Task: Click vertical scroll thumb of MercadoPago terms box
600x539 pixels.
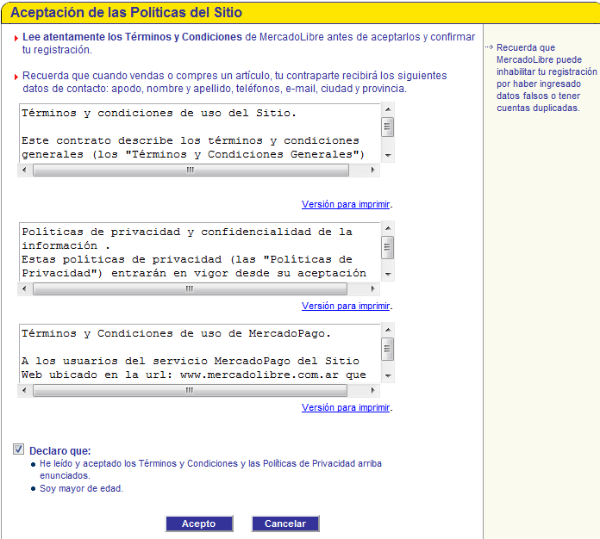Action: (388, 349)
